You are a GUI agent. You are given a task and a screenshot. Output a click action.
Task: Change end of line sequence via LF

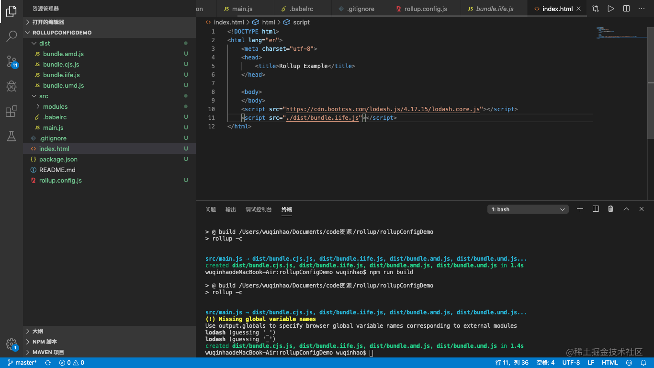pos(591,363)
